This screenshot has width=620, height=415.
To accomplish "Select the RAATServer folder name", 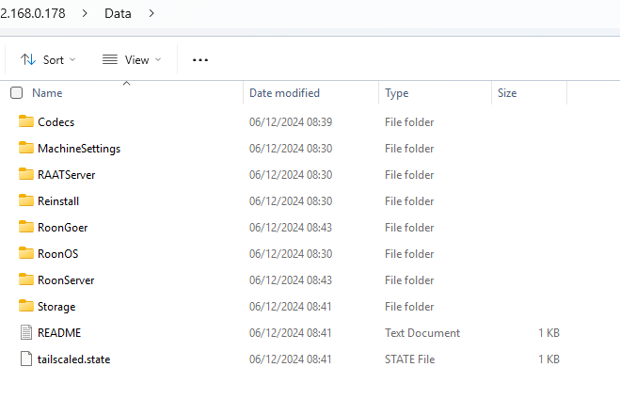I will point(67,175).
